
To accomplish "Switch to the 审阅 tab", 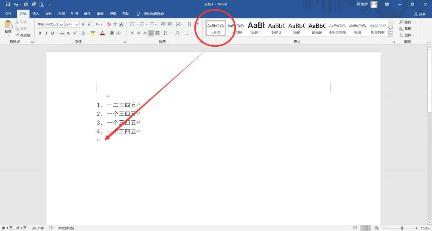I will point(100,14).
